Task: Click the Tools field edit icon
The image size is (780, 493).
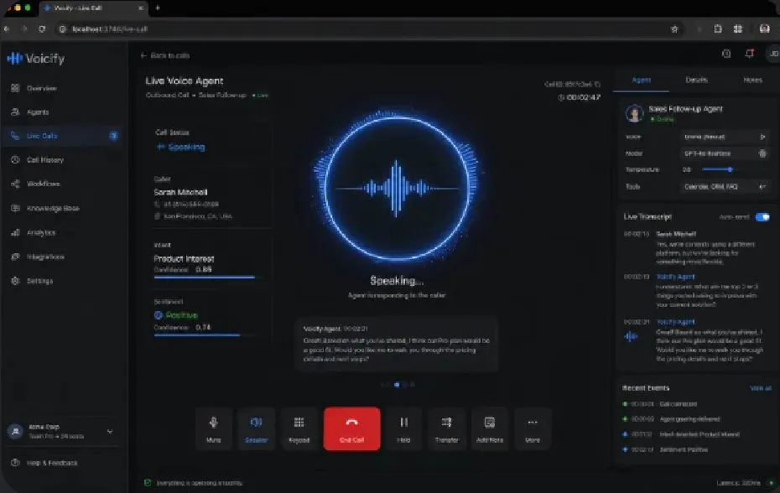Action: (762, 187)
